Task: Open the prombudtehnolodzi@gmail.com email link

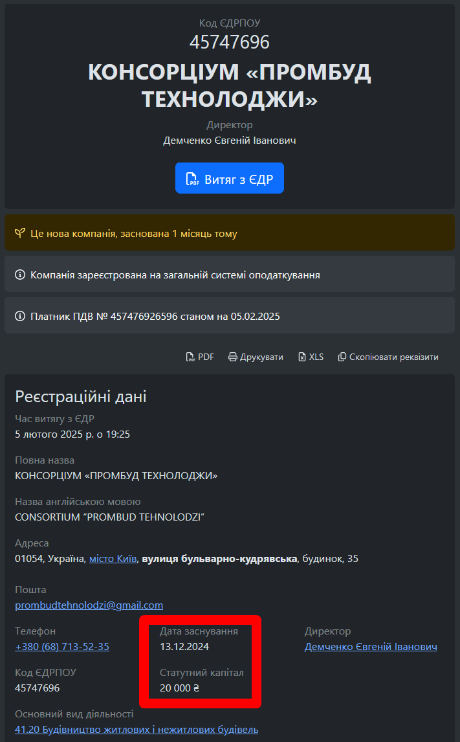Action: (89, 605)
